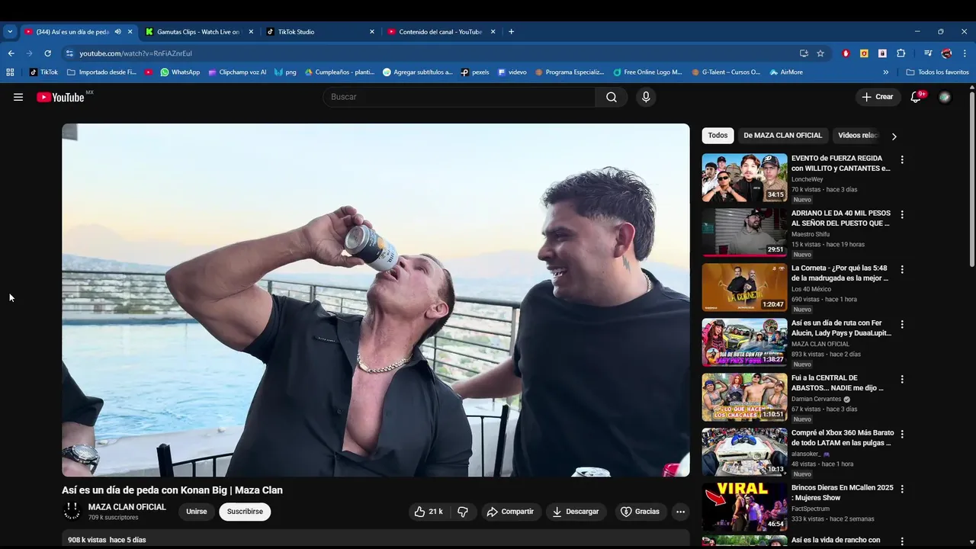Open options for La Corneta video
The width and height of the screenshot is (976, 549).
coord(902,270)
